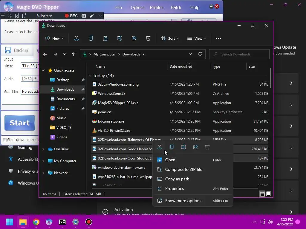The height and width of the screenshot is (229, 306).
Task: Click Rename icon in Explorer toolbar
Action: point(120,38)
